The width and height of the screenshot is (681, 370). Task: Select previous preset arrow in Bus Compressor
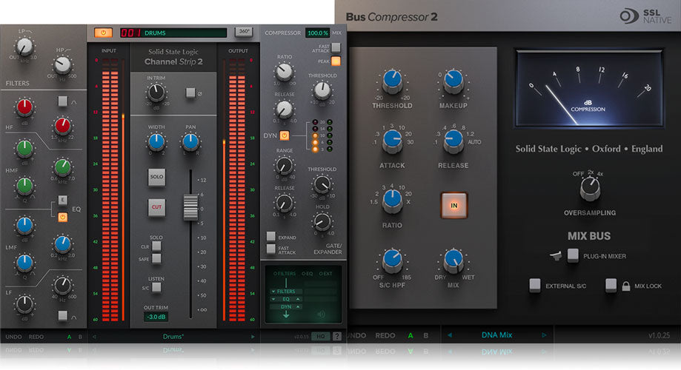click(450, 335)
